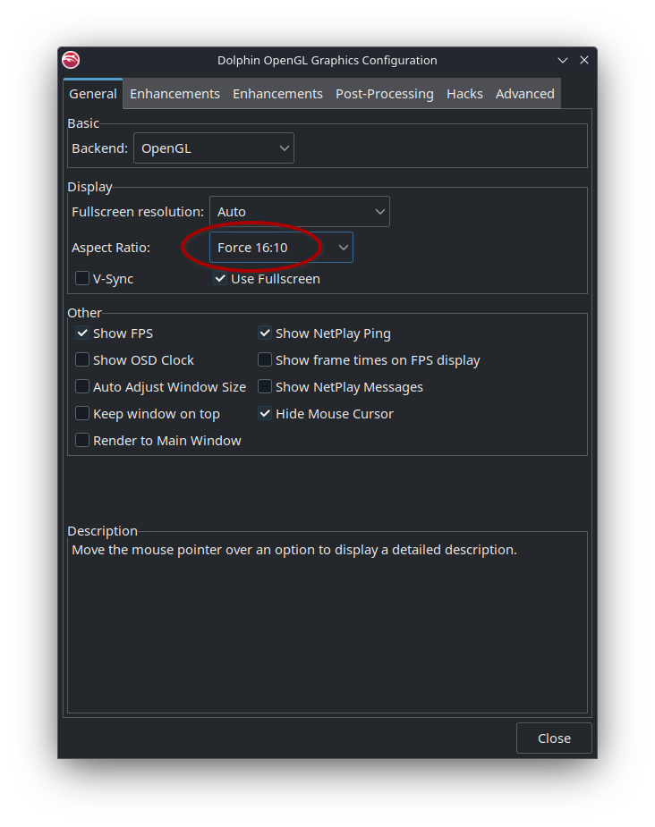The image size is (655, 827).
Task: Switch to the General tab
Action: coord(93,94)
